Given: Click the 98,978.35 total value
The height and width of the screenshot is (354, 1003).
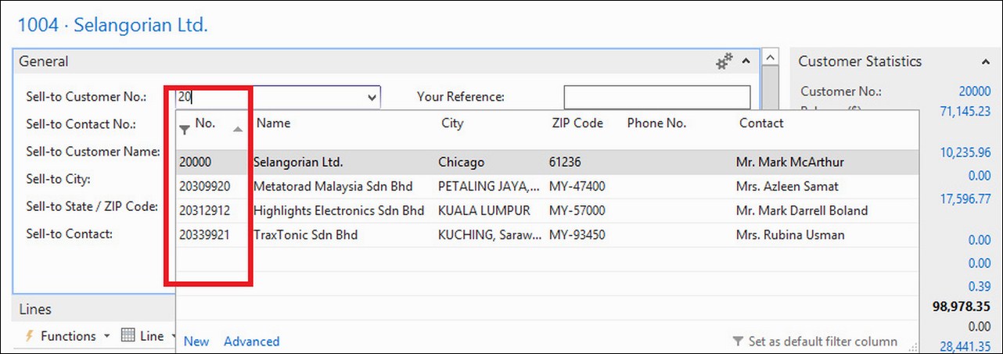Looking at the screenshot, I should tap(962, 306).
